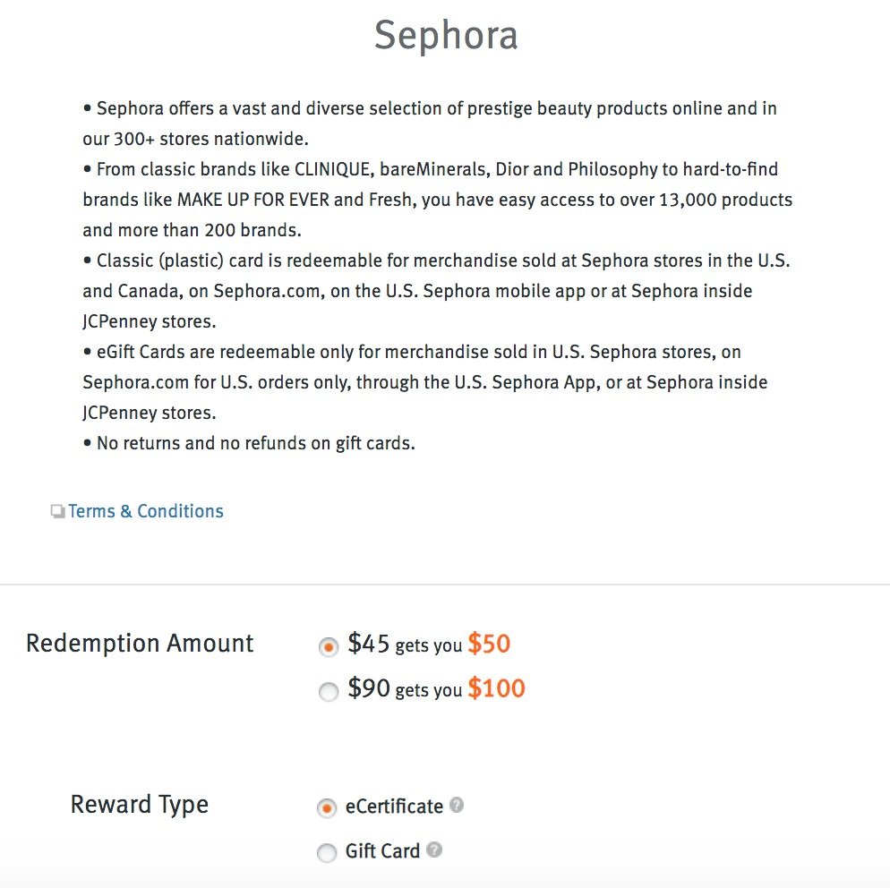Click the popup icon beside Terms & Conditions
Viewport: 890px width, 888px height.
click(57, 512)
